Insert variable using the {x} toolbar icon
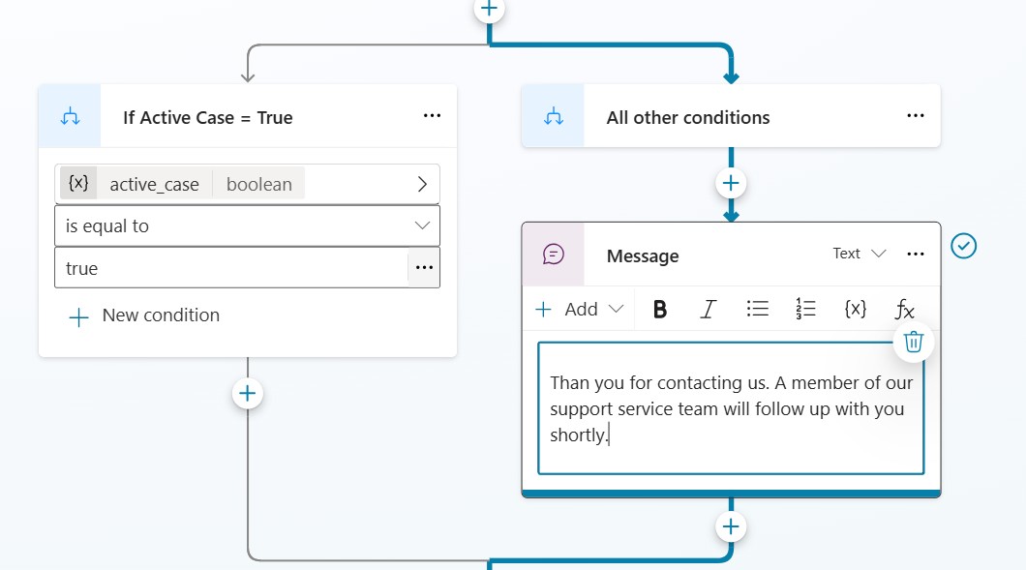 pos(855,310)
